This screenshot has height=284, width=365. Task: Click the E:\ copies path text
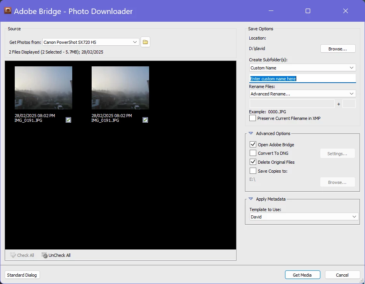pos(252,179)
